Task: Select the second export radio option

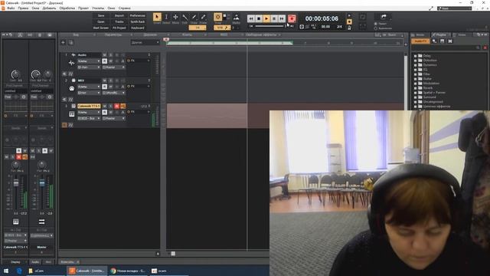Action: tap(376, 28)
